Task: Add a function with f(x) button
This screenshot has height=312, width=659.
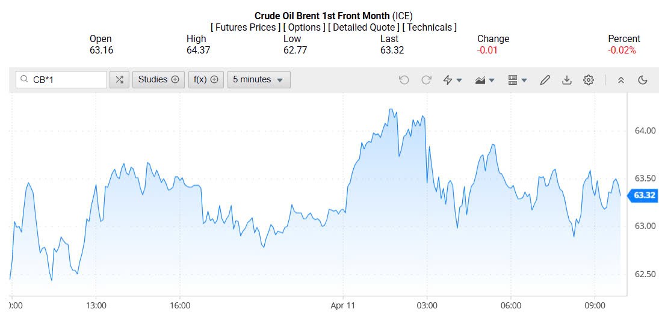Action: click(205, 79)
